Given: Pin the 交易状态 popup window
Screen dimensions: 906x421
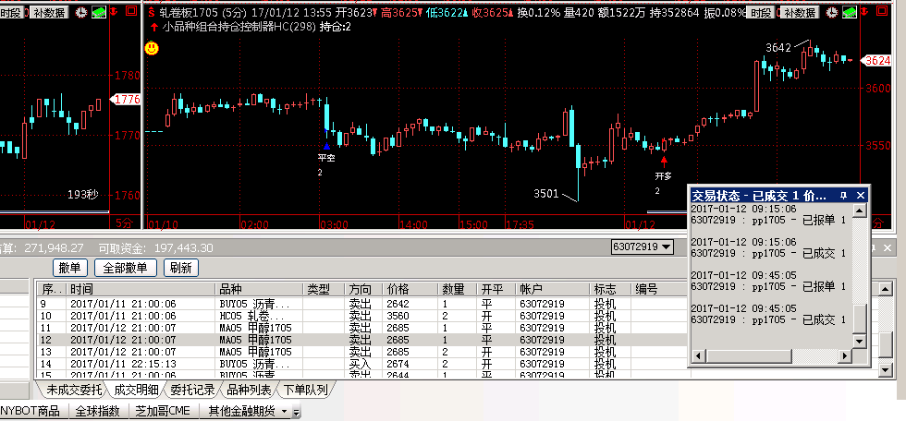Looking at the screenshot, I should (x=843, y=196).
